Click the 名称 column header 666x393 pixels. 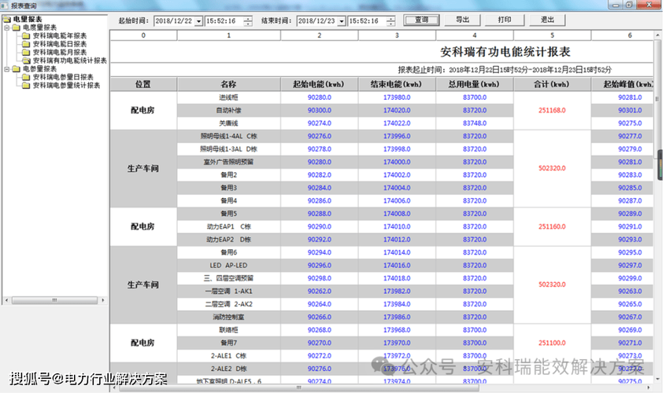[x=228, y=84]
